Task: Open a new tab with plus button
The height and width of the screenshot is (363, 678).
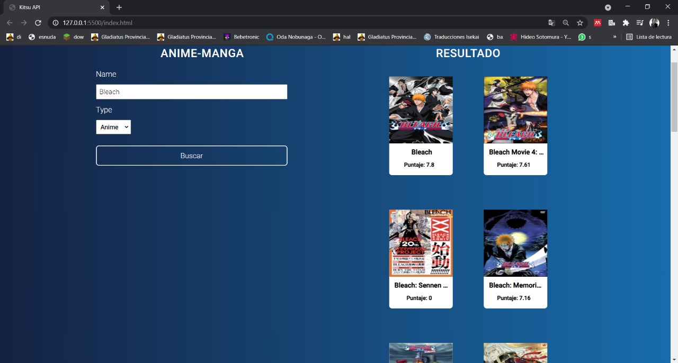Action: [119, 7]
